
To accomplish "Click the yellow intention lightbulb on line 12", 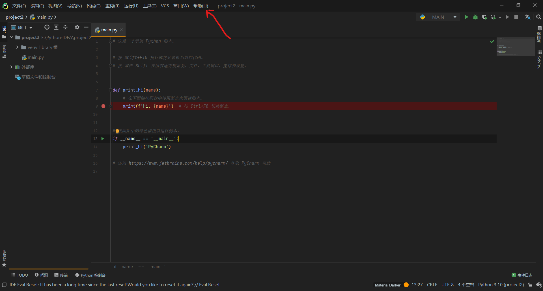I will point(117,131).
